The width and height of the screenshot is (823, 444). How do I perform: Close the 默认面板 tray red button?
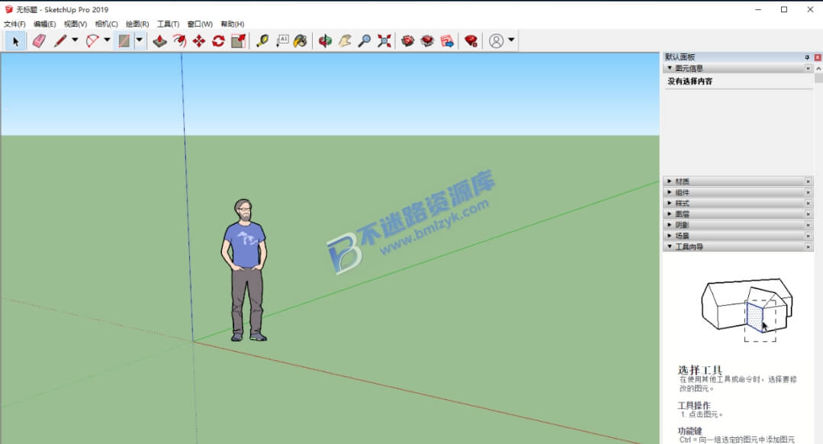coord(817,57)
